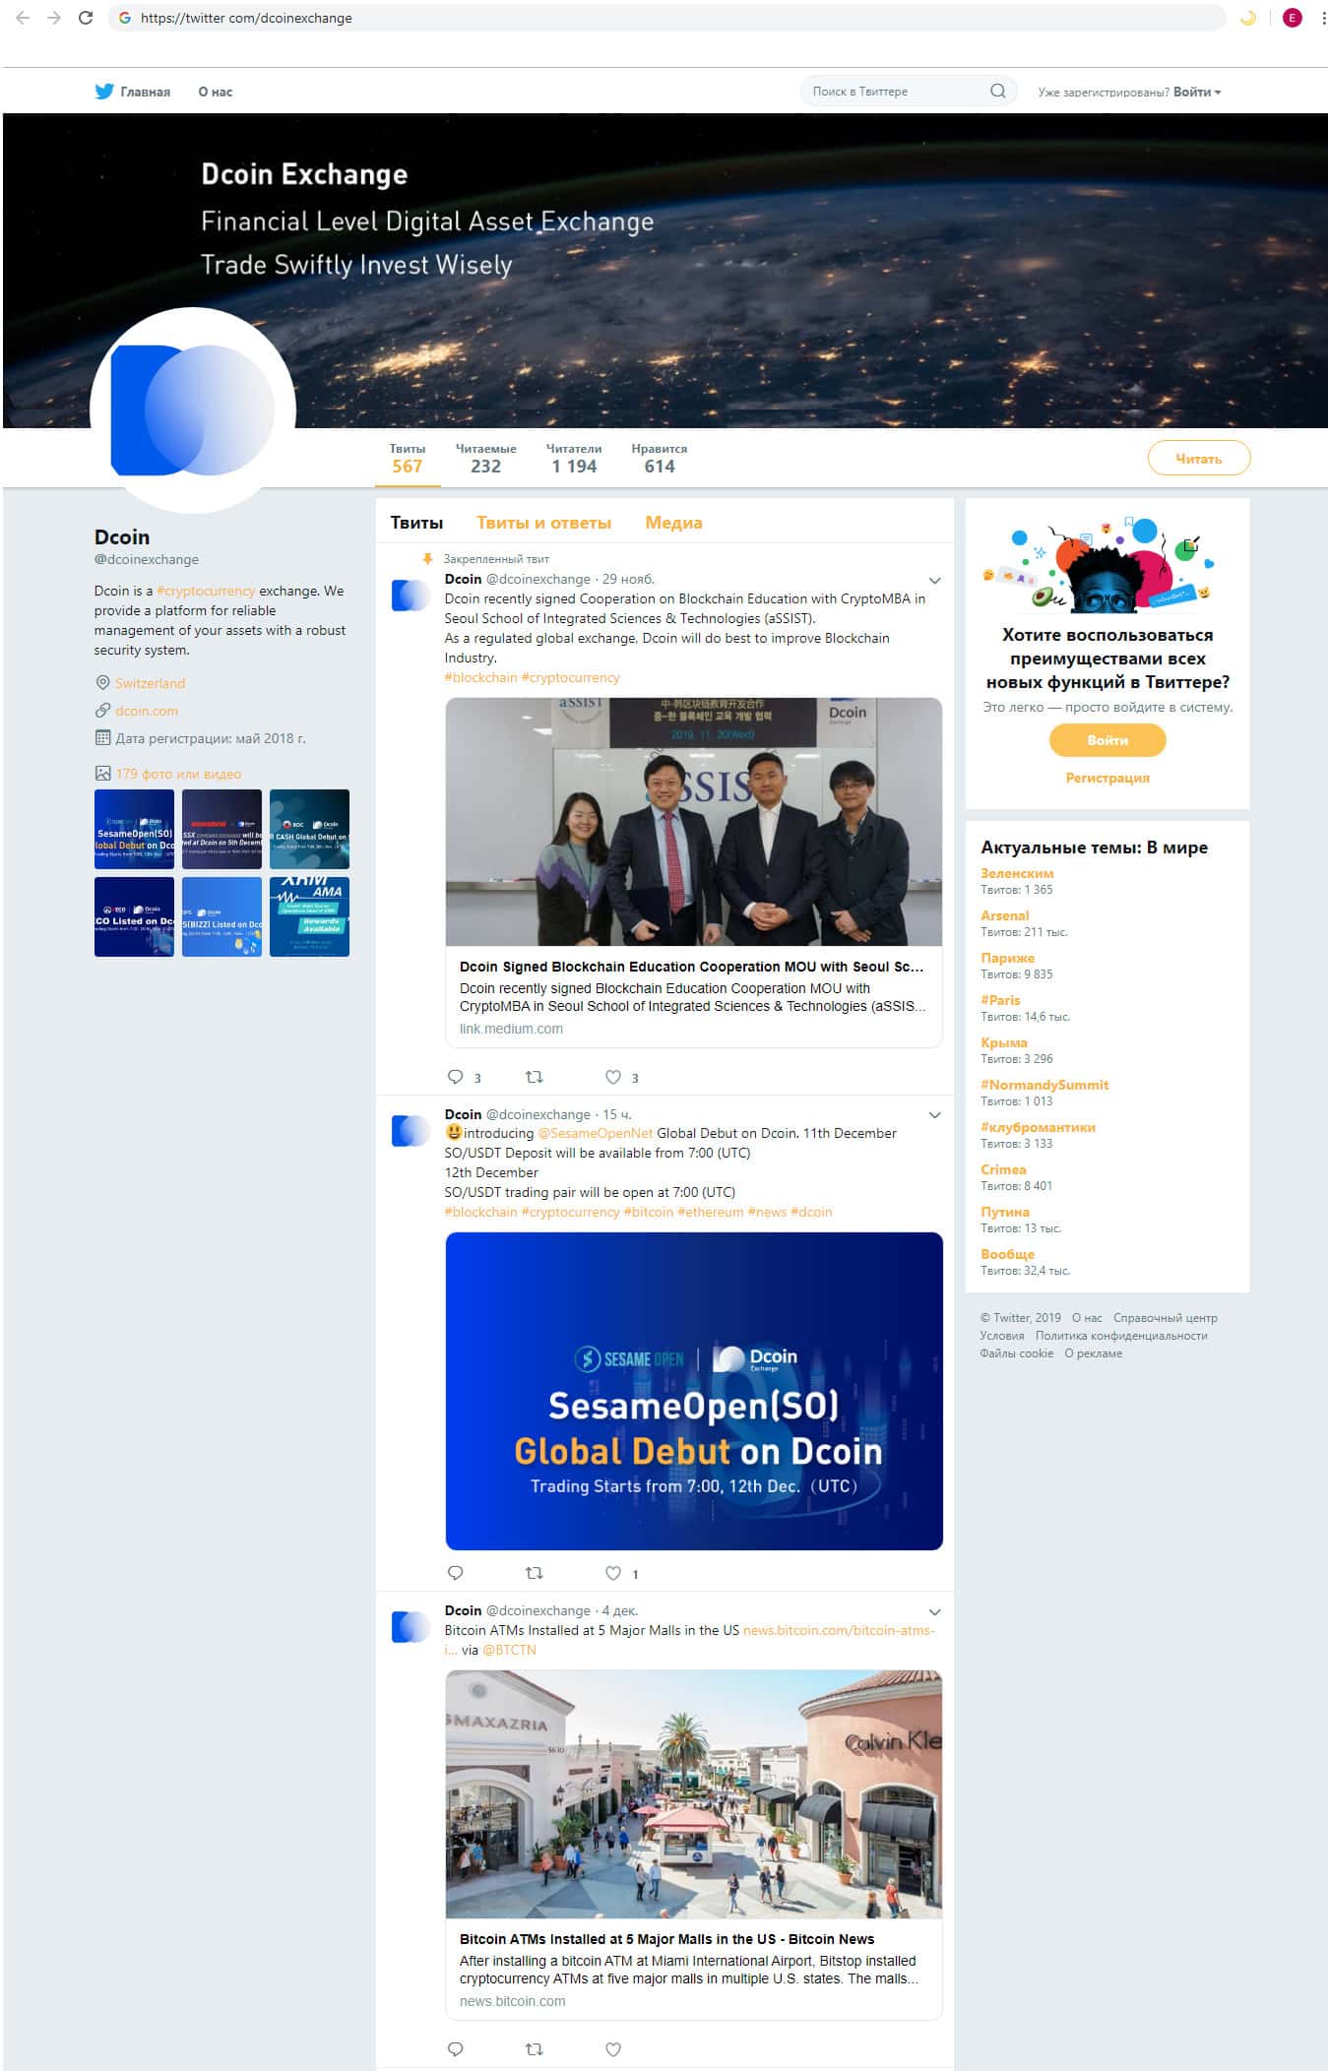The image size is (1328, 2071).
Task: Go back using browser back arrow
Action: (23, 18)
